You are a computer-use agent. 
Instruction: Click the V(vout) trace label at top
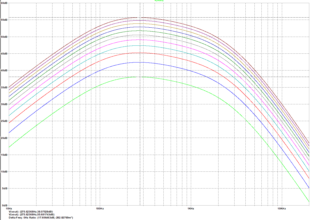click(159, 1)
